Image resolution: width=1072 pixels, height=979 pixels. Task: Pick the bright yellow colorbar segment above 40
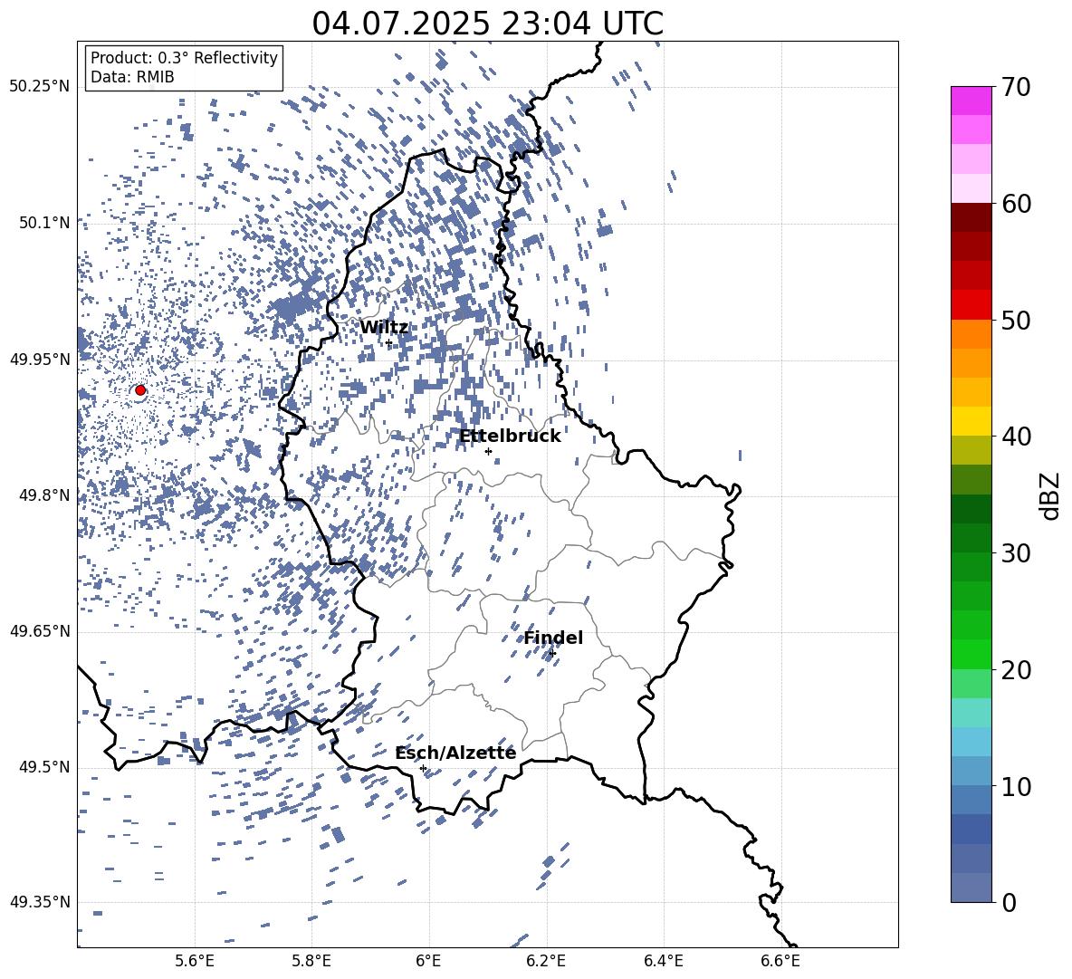(971, 422)
